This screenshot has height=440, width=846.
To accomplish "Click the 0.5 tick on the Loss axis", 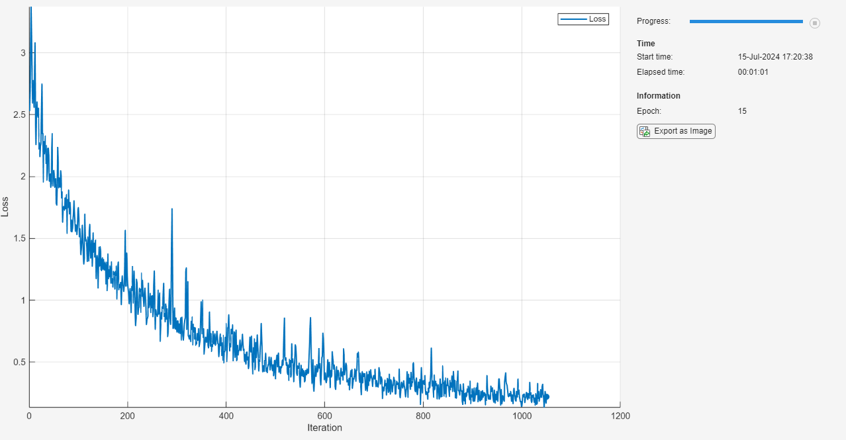I will [18, 362].
